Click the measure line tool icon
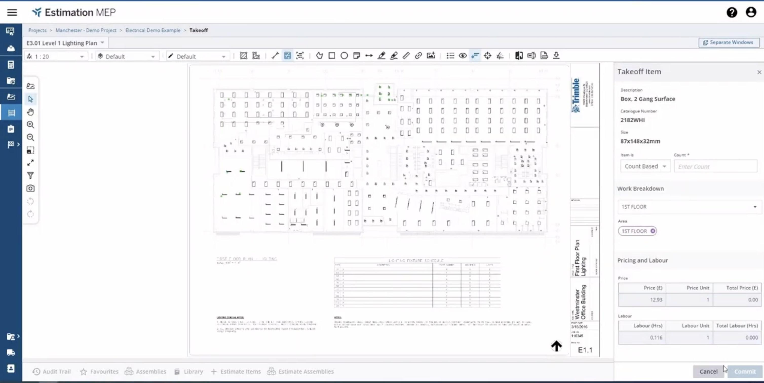Screen dimensions: 764x383 [x=275, y=56]
